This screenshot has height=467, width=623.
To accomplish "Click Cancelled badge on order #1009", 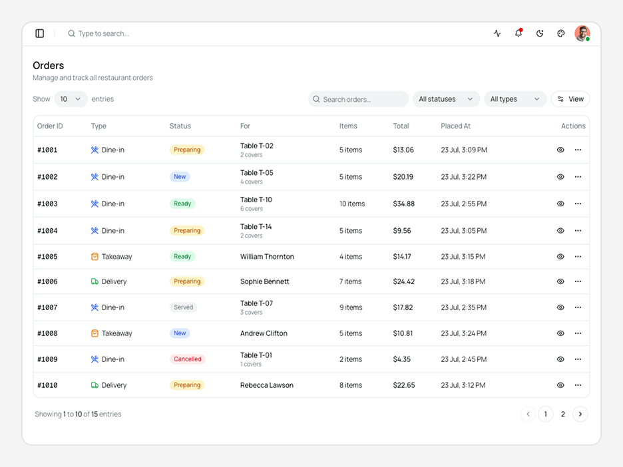I will (187, 359).
